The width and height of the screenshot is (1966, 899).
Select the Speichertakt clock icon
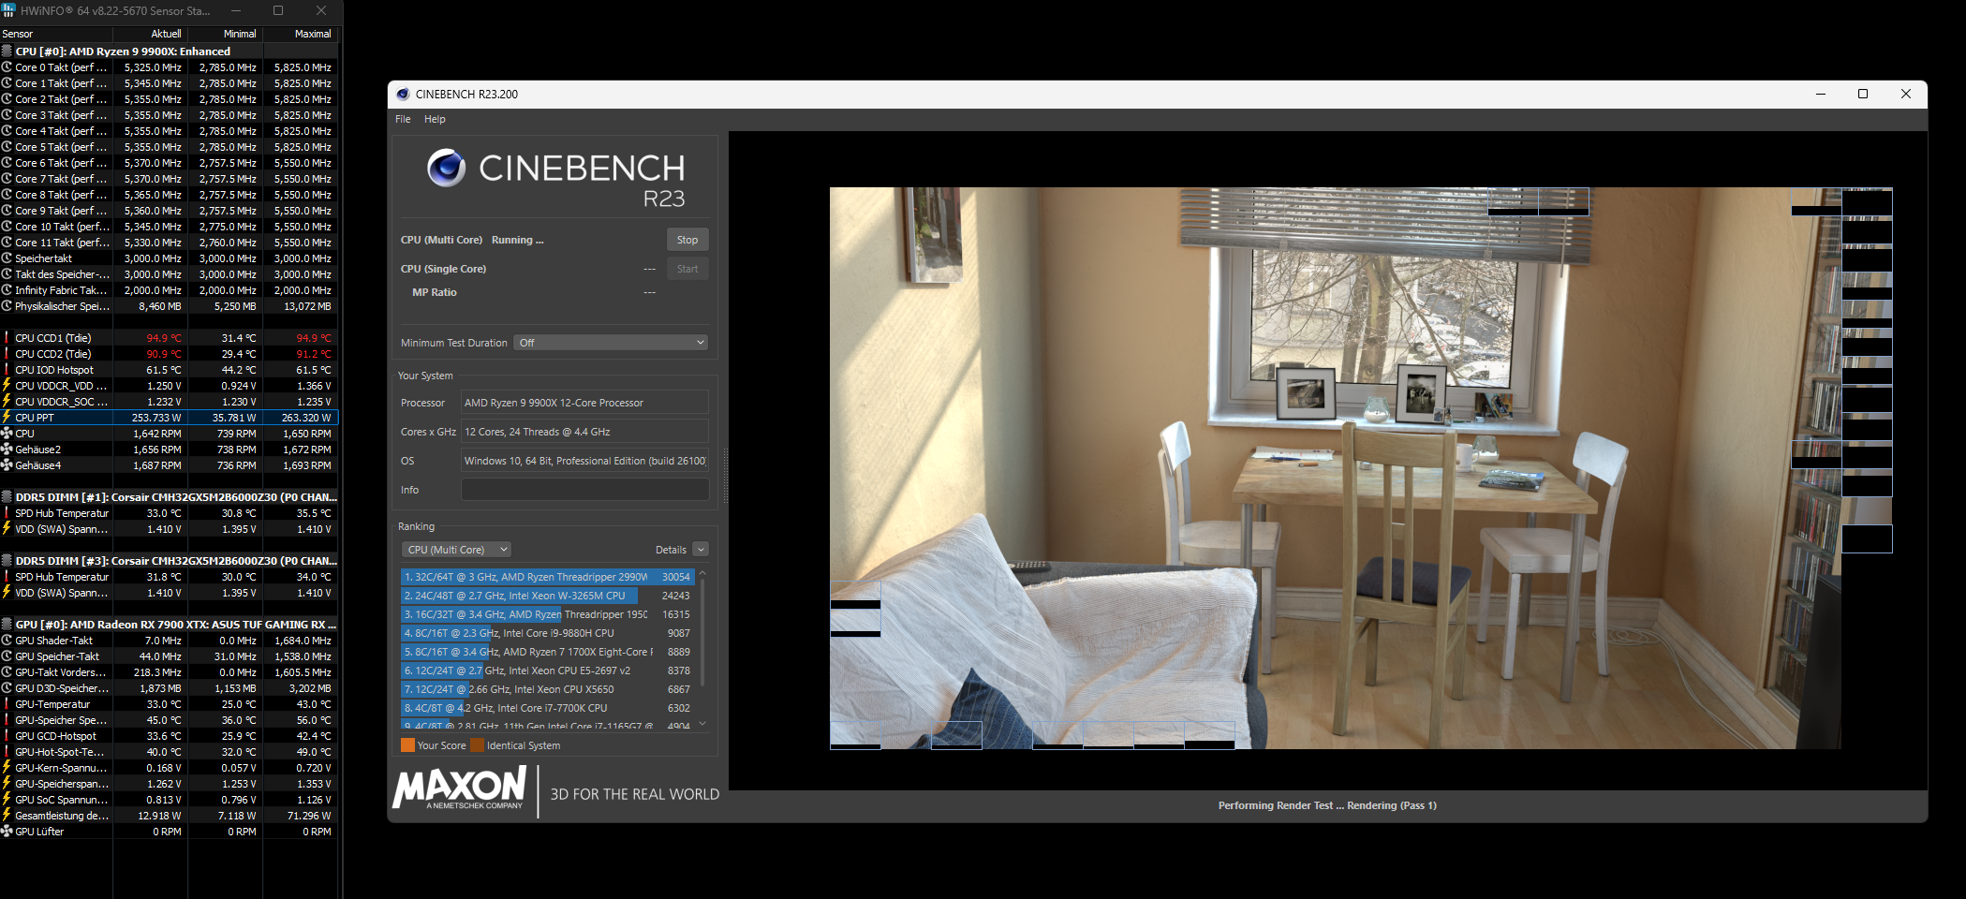coord(7,258)
